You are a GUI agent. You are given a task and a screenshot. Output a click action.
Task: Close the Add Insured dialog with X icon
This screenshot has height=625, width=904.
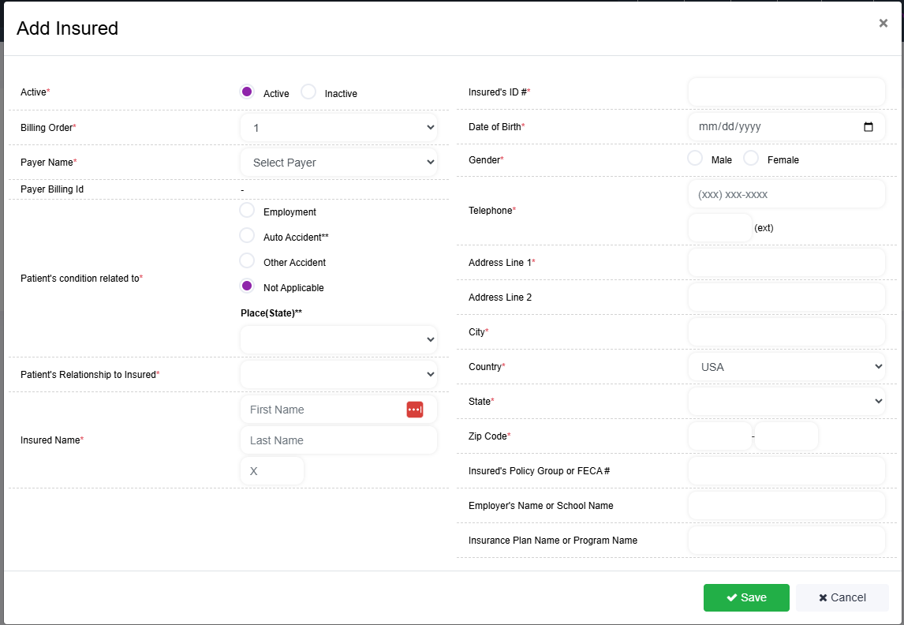883,23
